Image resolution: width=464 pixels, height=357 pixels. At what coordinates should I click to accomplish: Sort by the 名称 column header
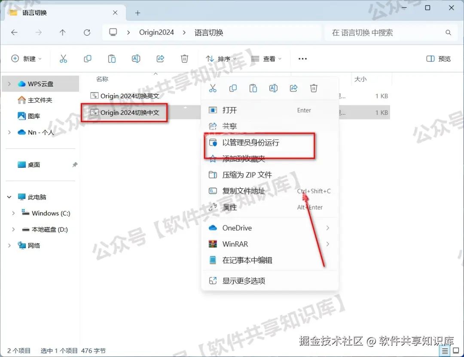pos(102,79)
